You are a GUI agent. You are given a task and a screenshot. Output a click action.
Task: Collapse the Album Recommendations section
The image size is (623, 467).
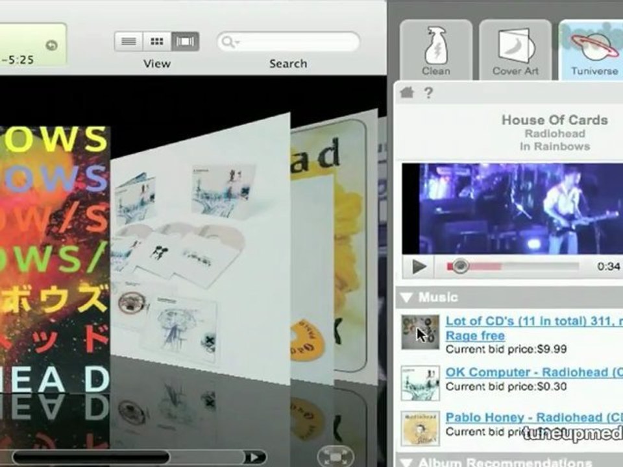click(407, 462)
